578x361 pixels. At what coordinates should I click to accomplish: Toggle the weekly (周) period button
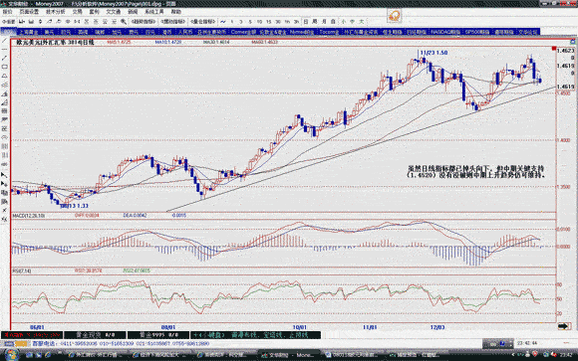pos(315,22)
